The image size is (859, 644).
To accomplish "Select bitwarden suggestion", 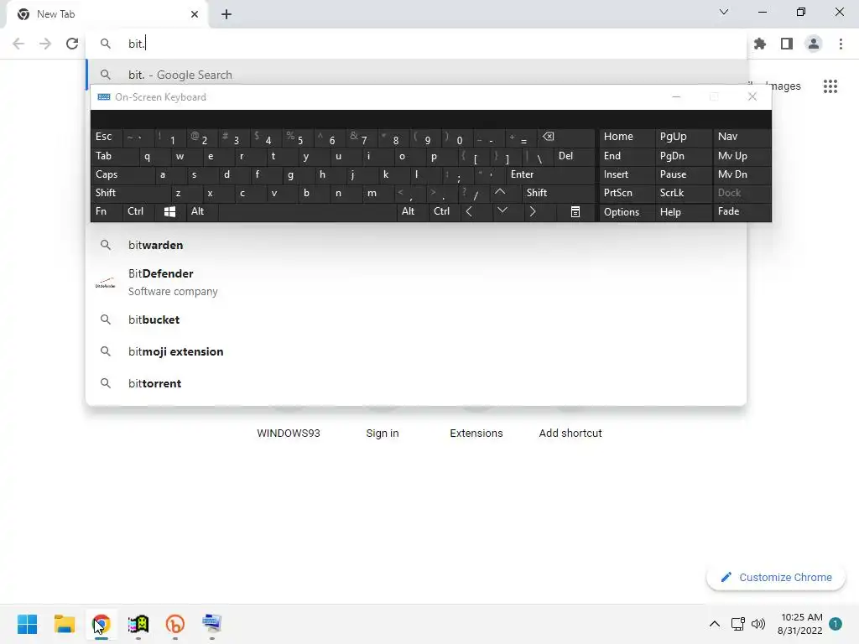I will coord(416,245).
